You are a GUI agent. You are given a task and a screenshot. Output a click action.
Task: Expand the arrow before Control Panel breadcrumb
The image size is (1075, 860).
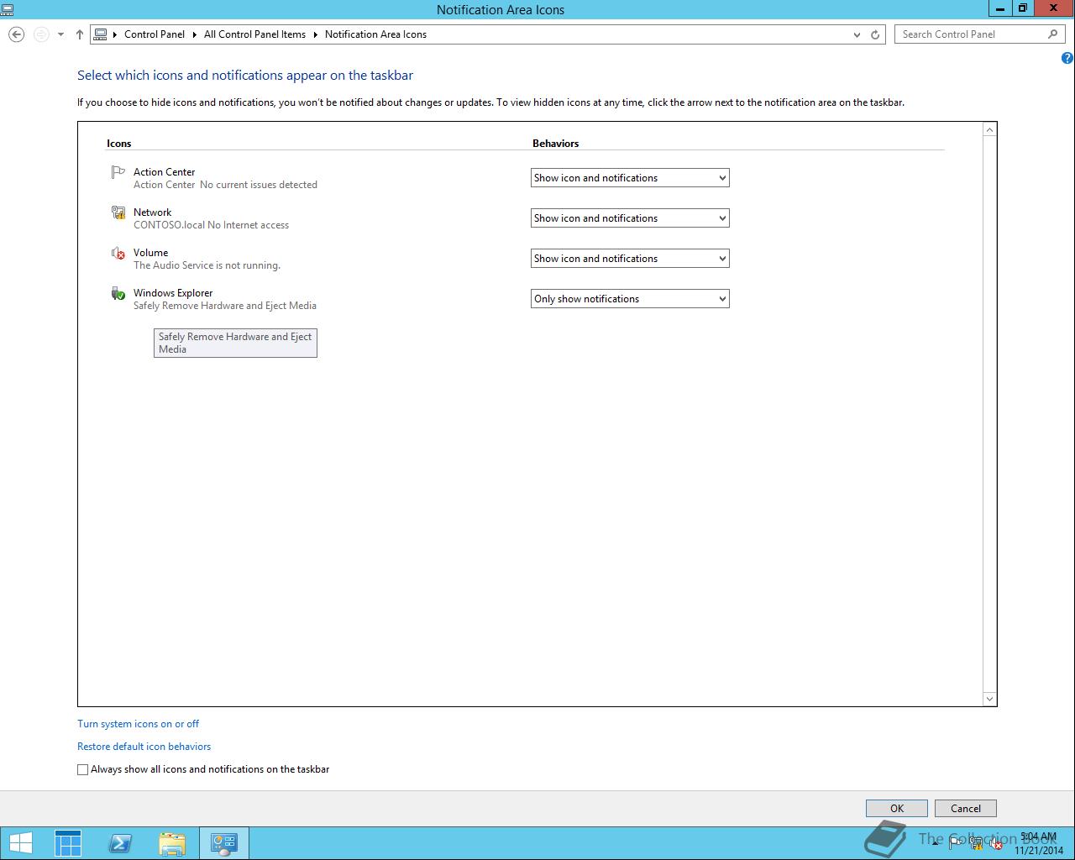tap(115, 34)
